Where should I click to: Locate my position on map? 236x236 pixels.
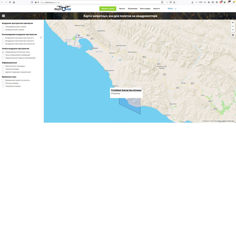(x=233, y=35)
